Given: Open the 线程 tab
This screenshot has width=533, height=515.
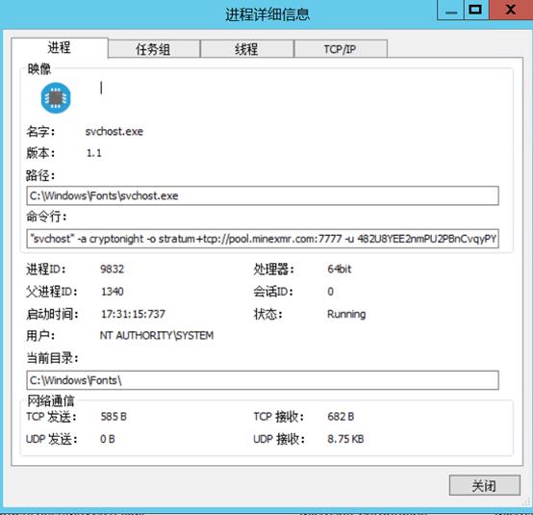Looking at the screenshot, I should 247,49.
